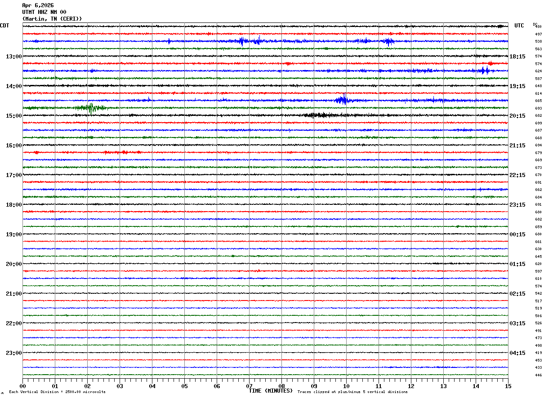Click the vertical division 2500.00 microvolts note
The height and width of the screenshot is (398, 544).
[57, 392]
